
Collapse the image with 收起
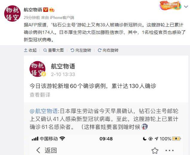pyautogui.click(x=30, y=50)
